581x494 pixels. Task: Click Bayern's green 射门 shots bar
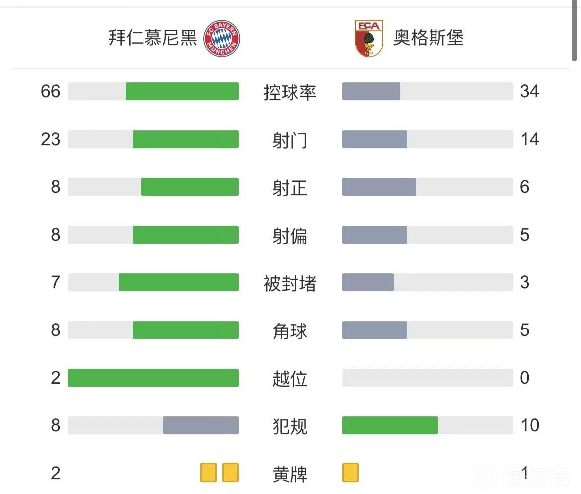tap(186, 139)
